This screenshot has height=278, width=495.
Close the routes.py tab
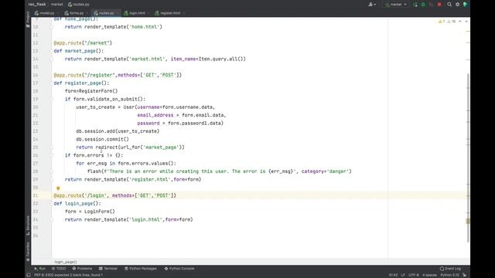coord(118,13)
